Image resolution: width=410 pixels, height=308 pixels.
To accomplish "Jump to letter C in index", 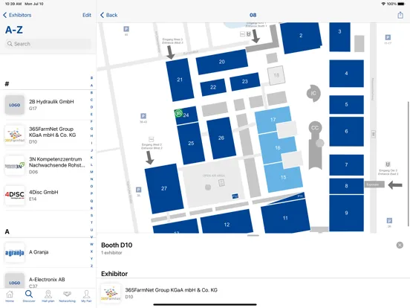I will click(91, 100).
